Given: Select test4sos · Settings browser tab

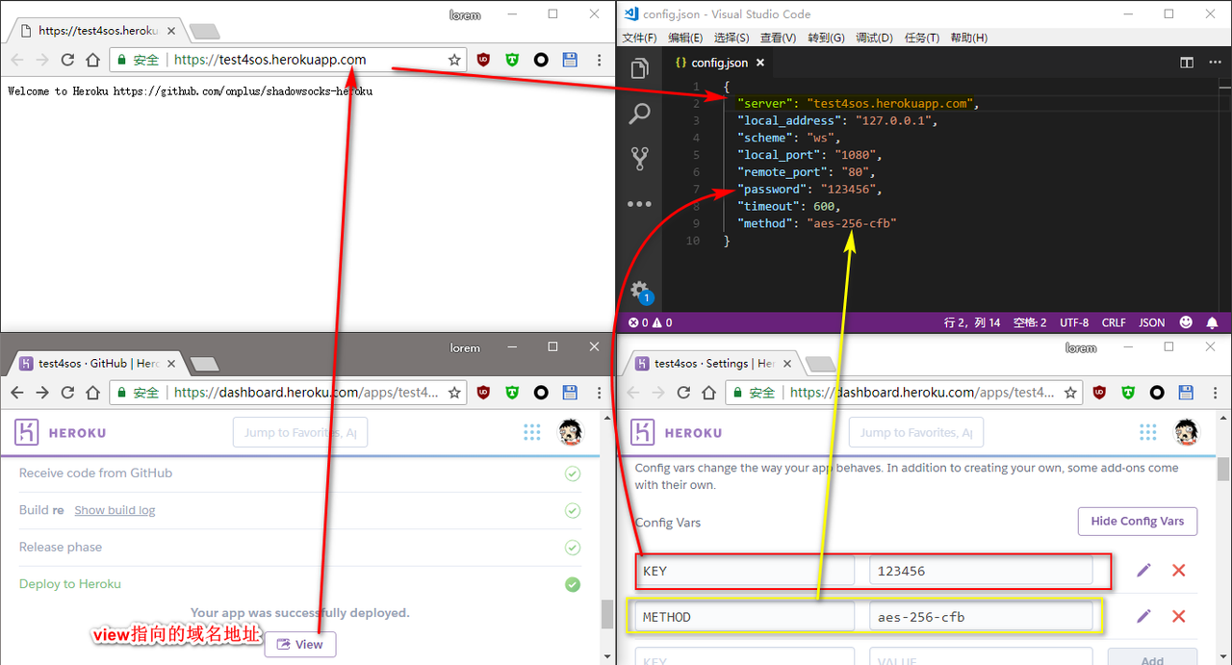Looking at the screenshot, I should pyautogui.click(x=711, y=364).
